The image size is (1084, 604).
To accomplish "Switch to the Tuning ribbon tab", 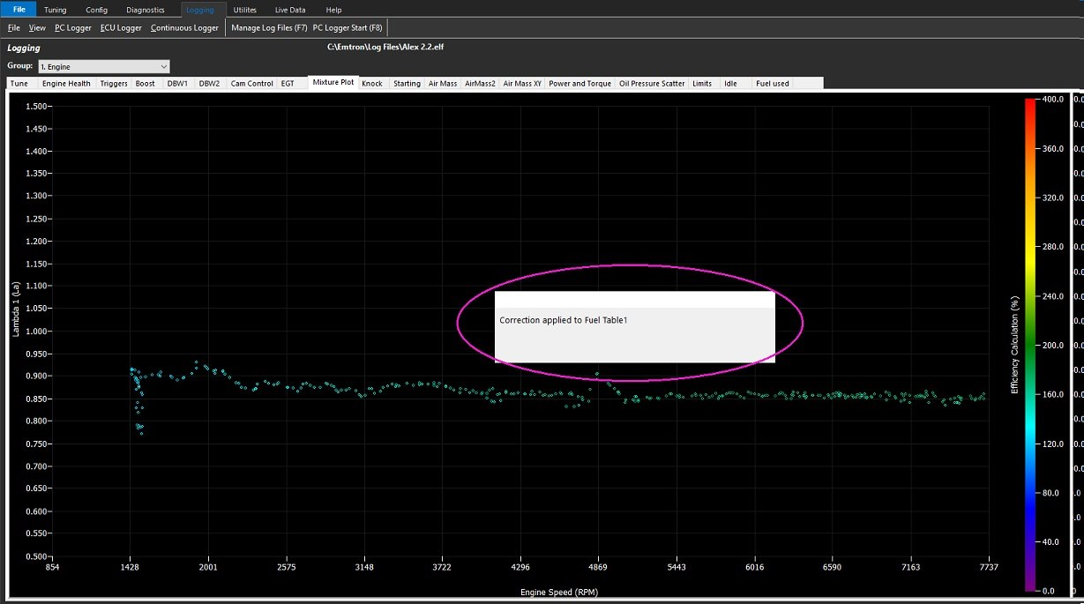I will click(55, 10).
